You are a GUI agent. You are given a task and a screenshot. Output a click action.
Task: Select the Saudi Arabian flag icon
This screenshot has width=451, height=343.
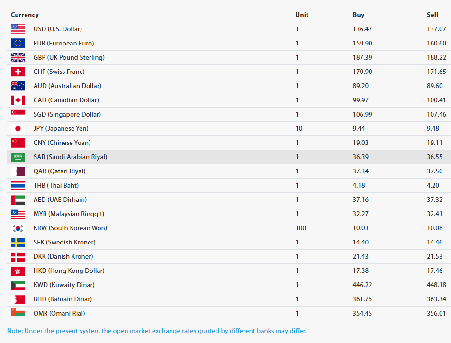pyautogui.click(x=18, y=157)
